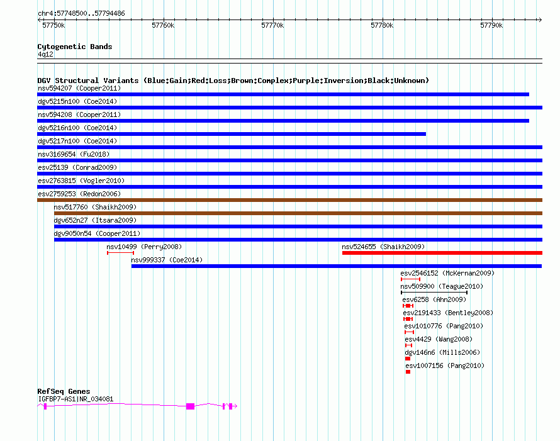560x441 pixels.
Task: Click the 57780k ruler mark
Action: click(x=382, y=25)
